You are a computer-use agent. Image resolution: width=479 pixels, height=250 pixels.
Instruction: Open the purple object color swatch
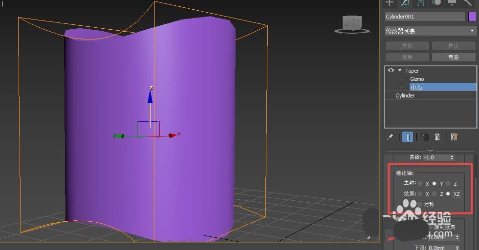[x=472, y=17]
